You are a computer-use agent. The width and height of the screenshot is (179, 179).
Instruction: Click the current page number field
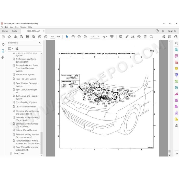pyautogui.click(x=52, y=37)
